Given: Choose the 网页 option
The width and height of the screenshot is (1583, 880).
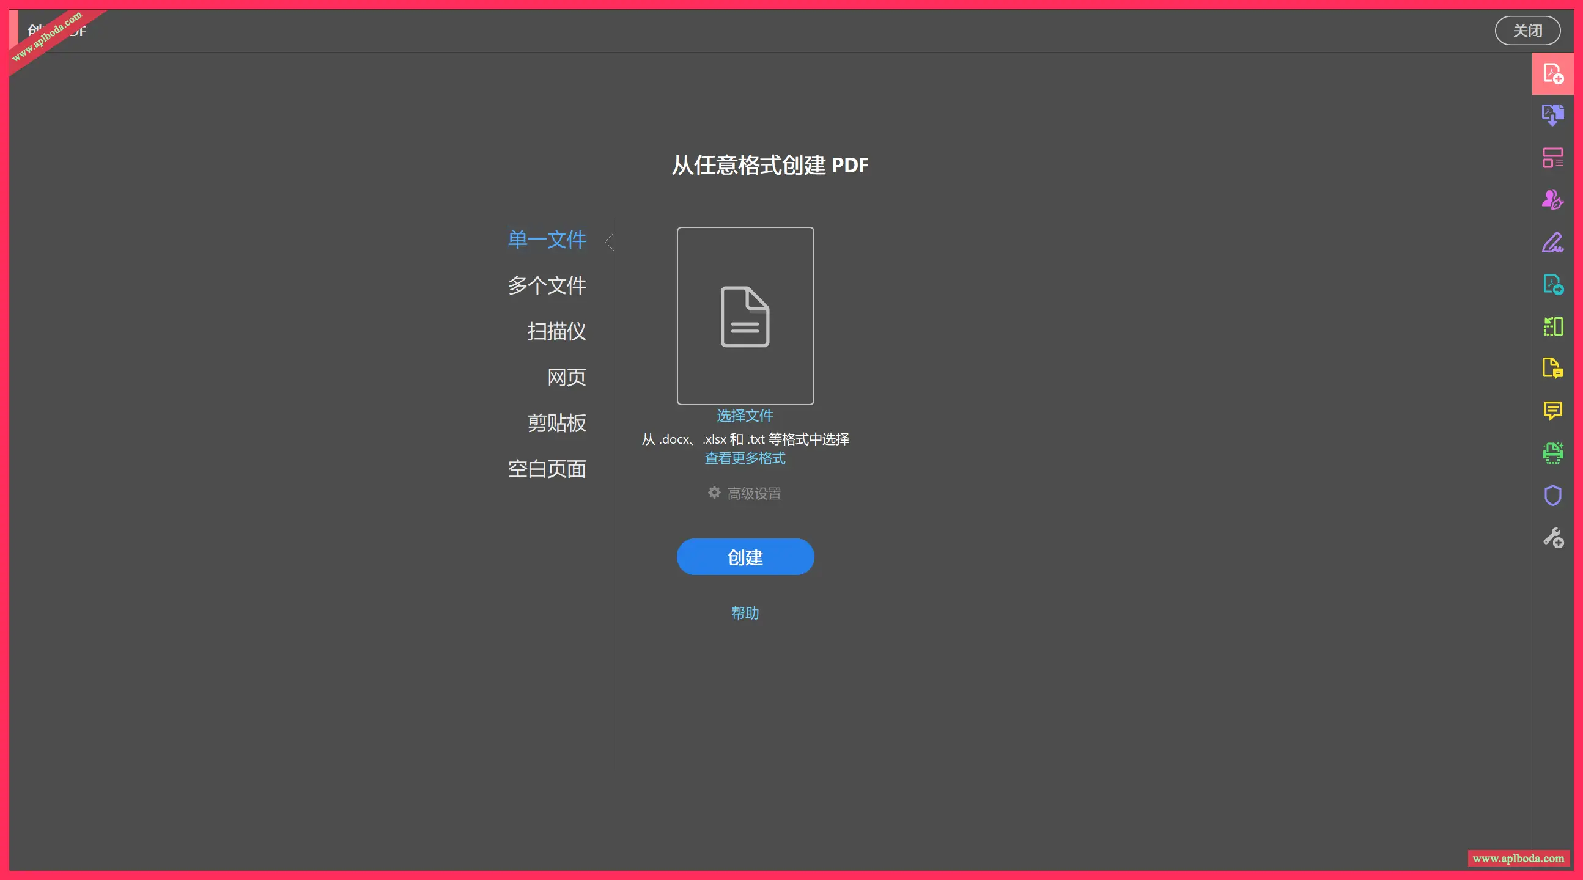Looking at the screenshot, I should coord(566,377).
